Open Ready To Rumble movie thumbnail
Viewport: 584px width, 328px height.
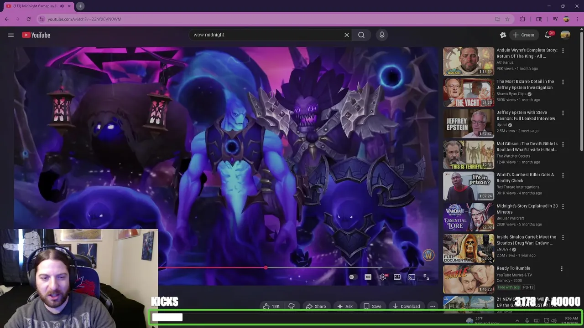pyautogui.click(x=469, y=279)
